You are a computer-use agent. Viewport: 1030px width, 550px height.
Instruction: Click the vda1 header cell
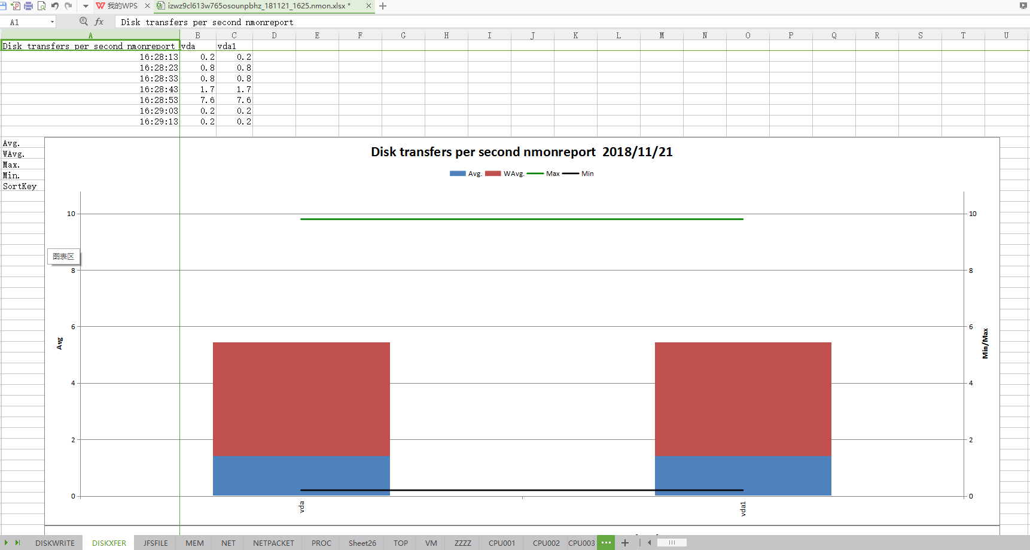click(234, 46)
